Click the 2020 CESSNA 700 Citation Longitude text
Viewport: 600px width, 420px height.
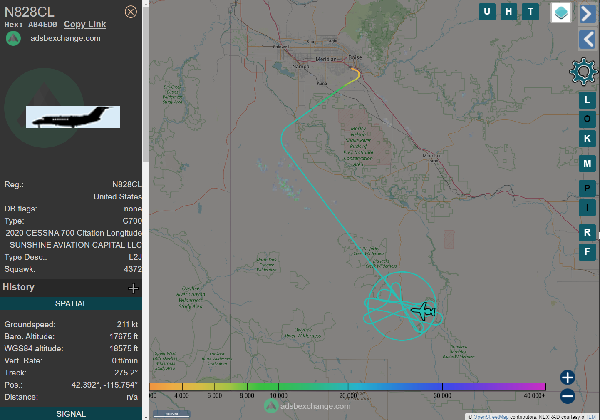click(74, 233)
